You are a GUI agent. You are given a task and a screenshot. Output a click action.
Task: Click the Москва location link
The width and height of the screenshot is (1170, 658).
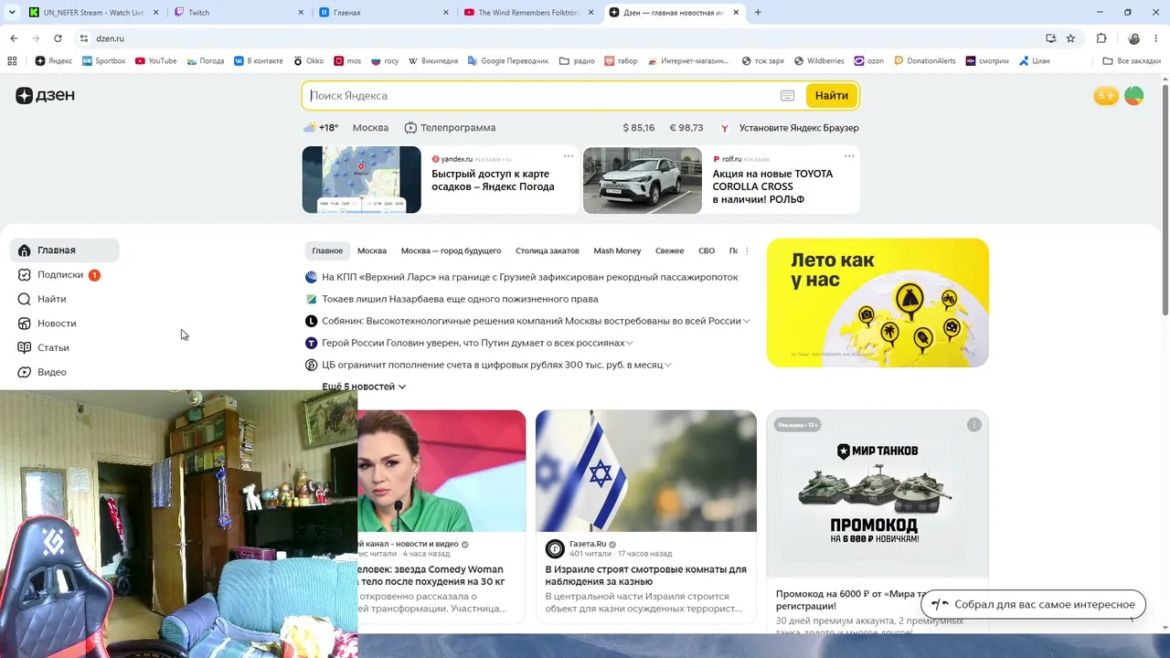[x=370, y=128]
